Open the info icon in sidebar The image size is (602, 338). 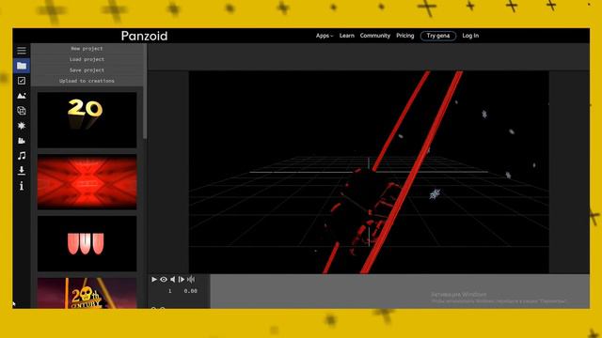(22, 186)
